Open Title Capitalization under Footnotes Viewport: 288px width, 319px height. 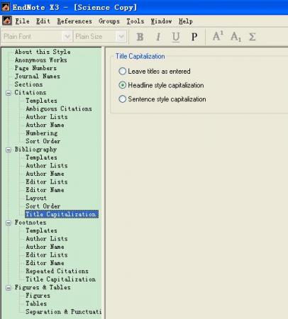click(x=60, y=279)
